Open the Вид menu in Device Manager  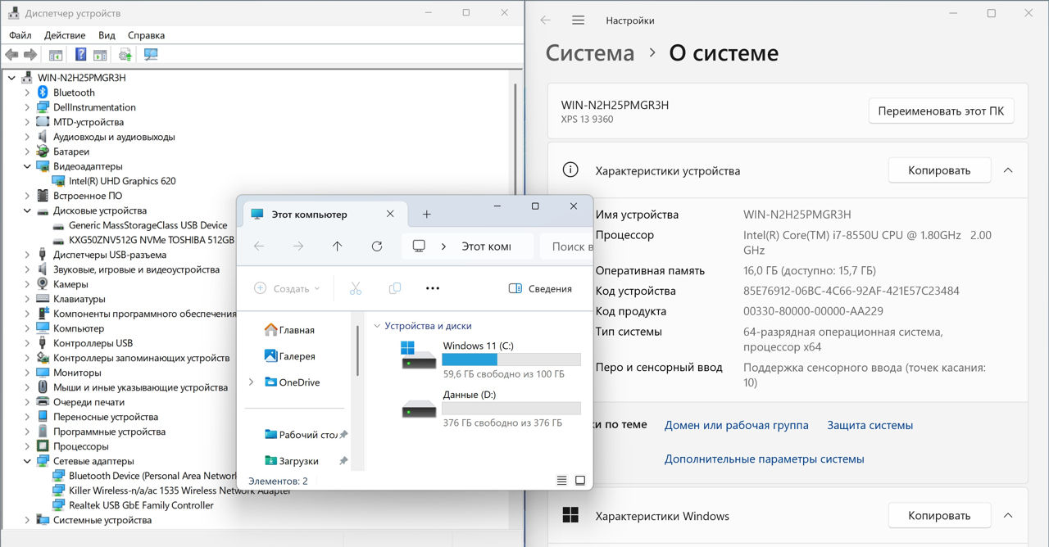pos(107,35)
